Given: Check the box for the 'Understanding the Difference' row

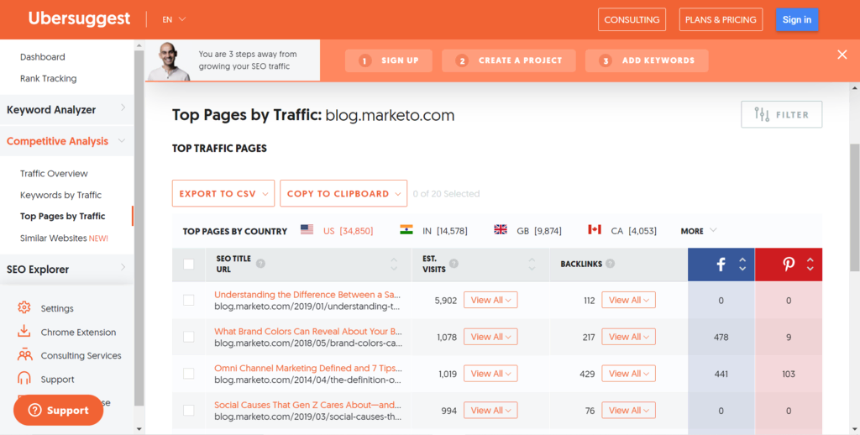Looking at the screenshot, I should pos(188,300).
